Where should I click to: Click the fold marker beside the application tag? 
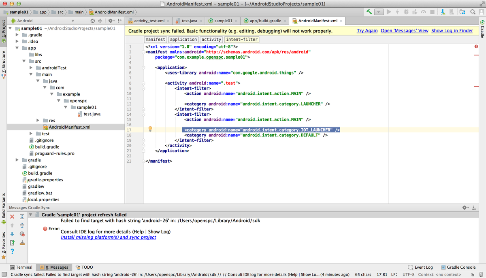tap(143, 68)
